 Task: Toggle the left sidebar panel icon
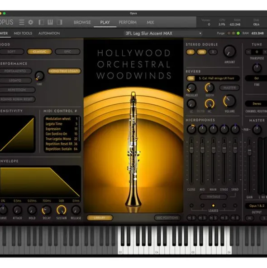(x=41, y=22)
